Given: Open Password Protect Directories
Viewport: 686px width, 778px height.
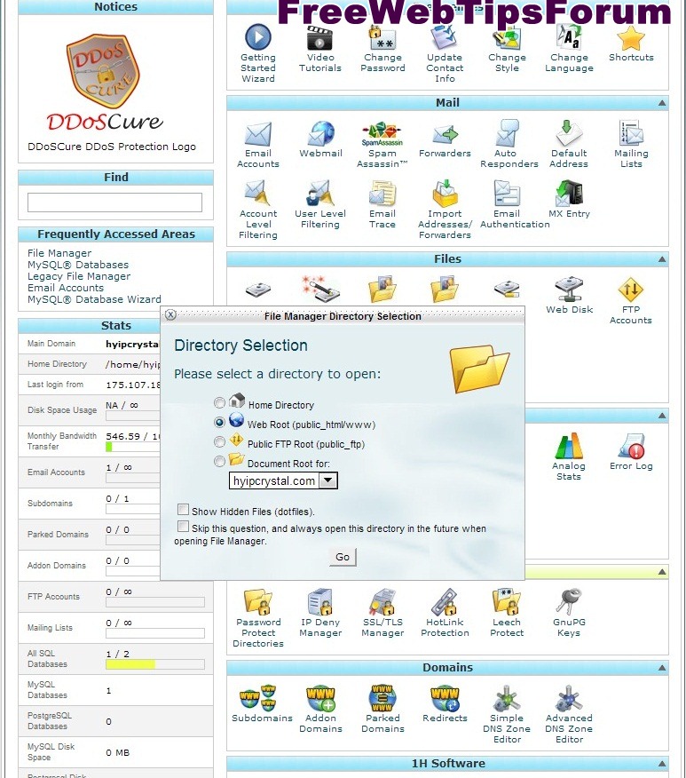Looking at the screenshot, I should 257,602.
